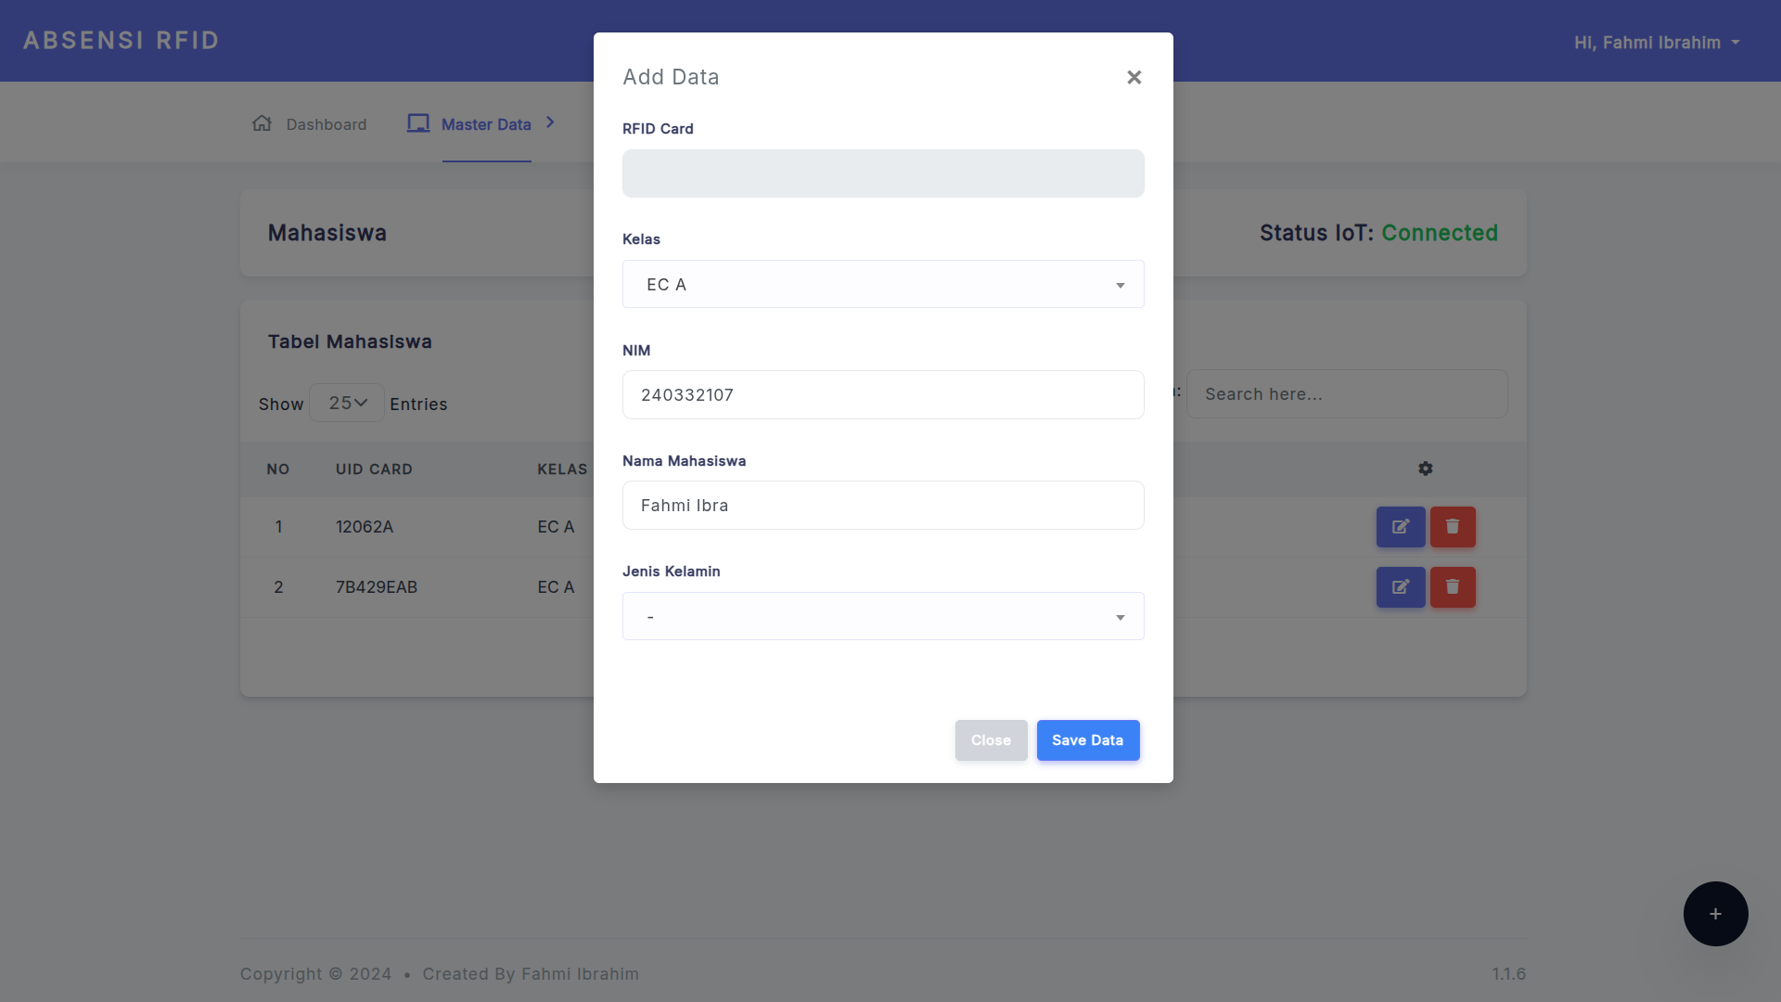Open the Hi, Fahmi Ibrahim user menu
Viewport: 1781px width, 1002px height.
(x=1657, y=43)
